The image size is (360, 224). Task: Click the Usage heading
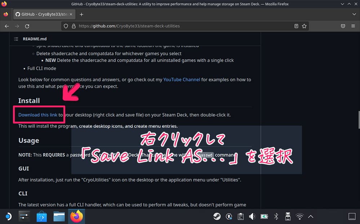(29, 140)
